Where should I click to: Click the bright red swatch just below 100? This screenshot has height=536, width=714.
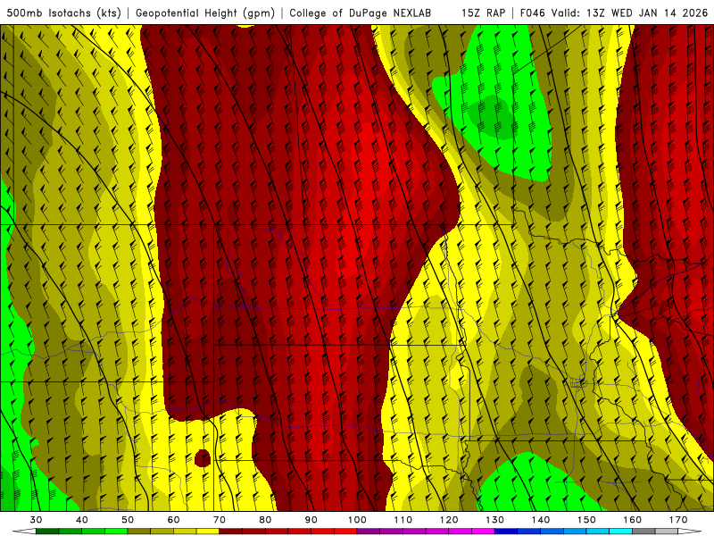click(x=345, y=532)
